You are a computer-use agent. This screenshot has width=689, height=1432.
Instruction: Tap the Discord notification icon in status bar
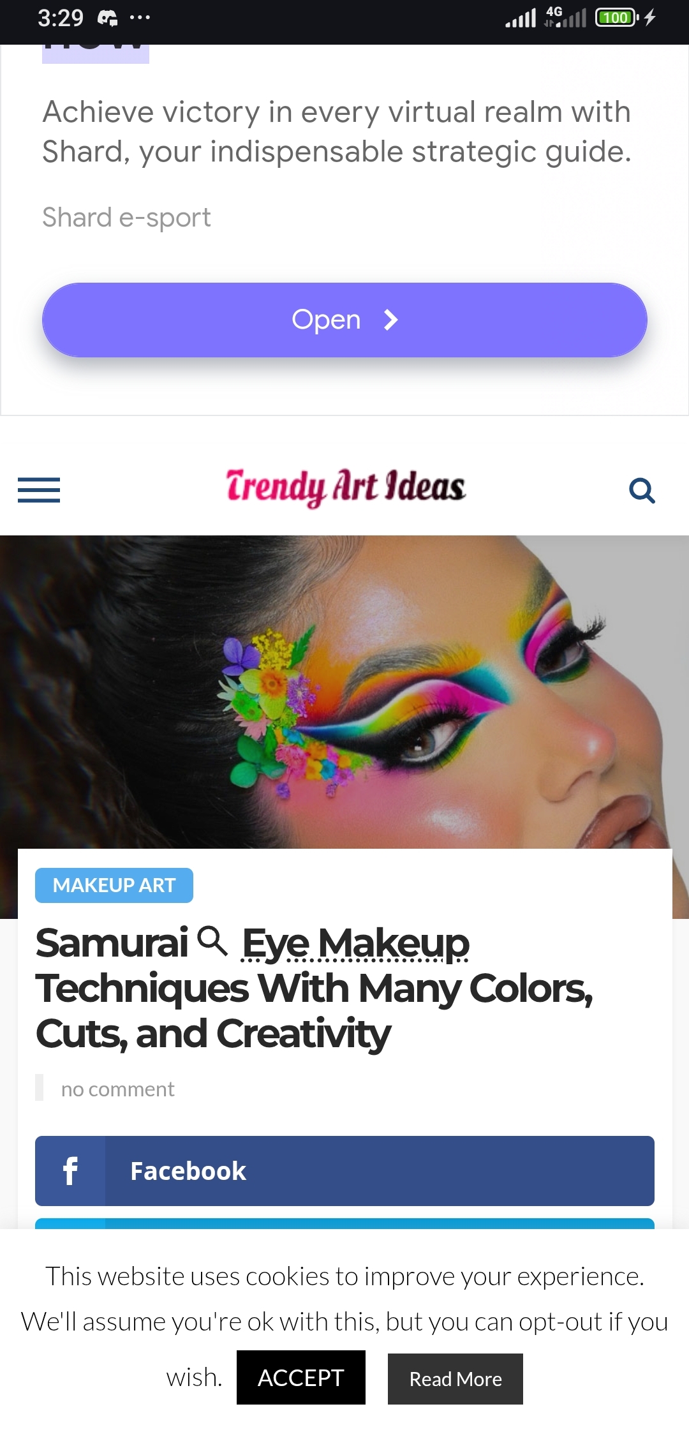point(107,18)
